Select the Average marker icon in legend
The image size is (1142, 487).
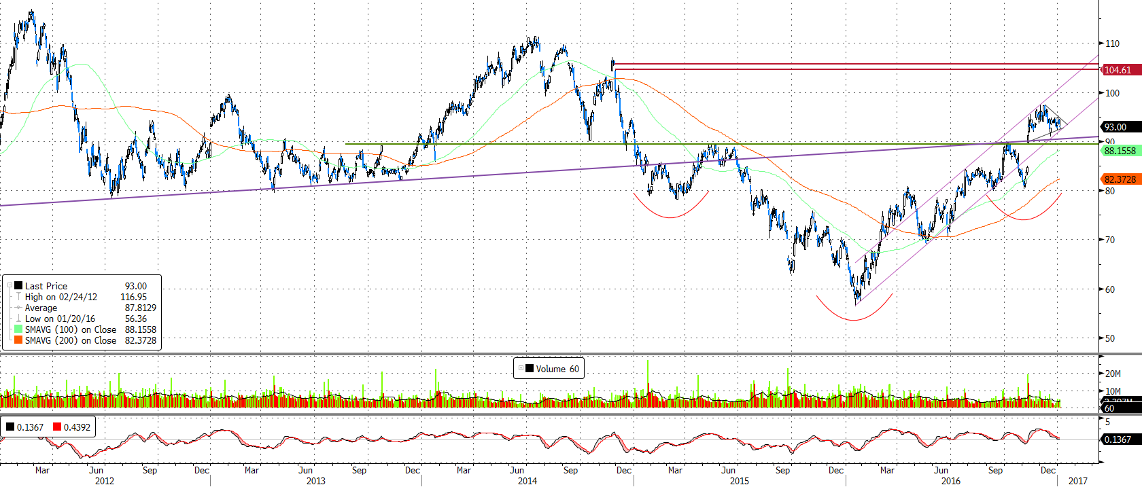(x=19, y=308)
